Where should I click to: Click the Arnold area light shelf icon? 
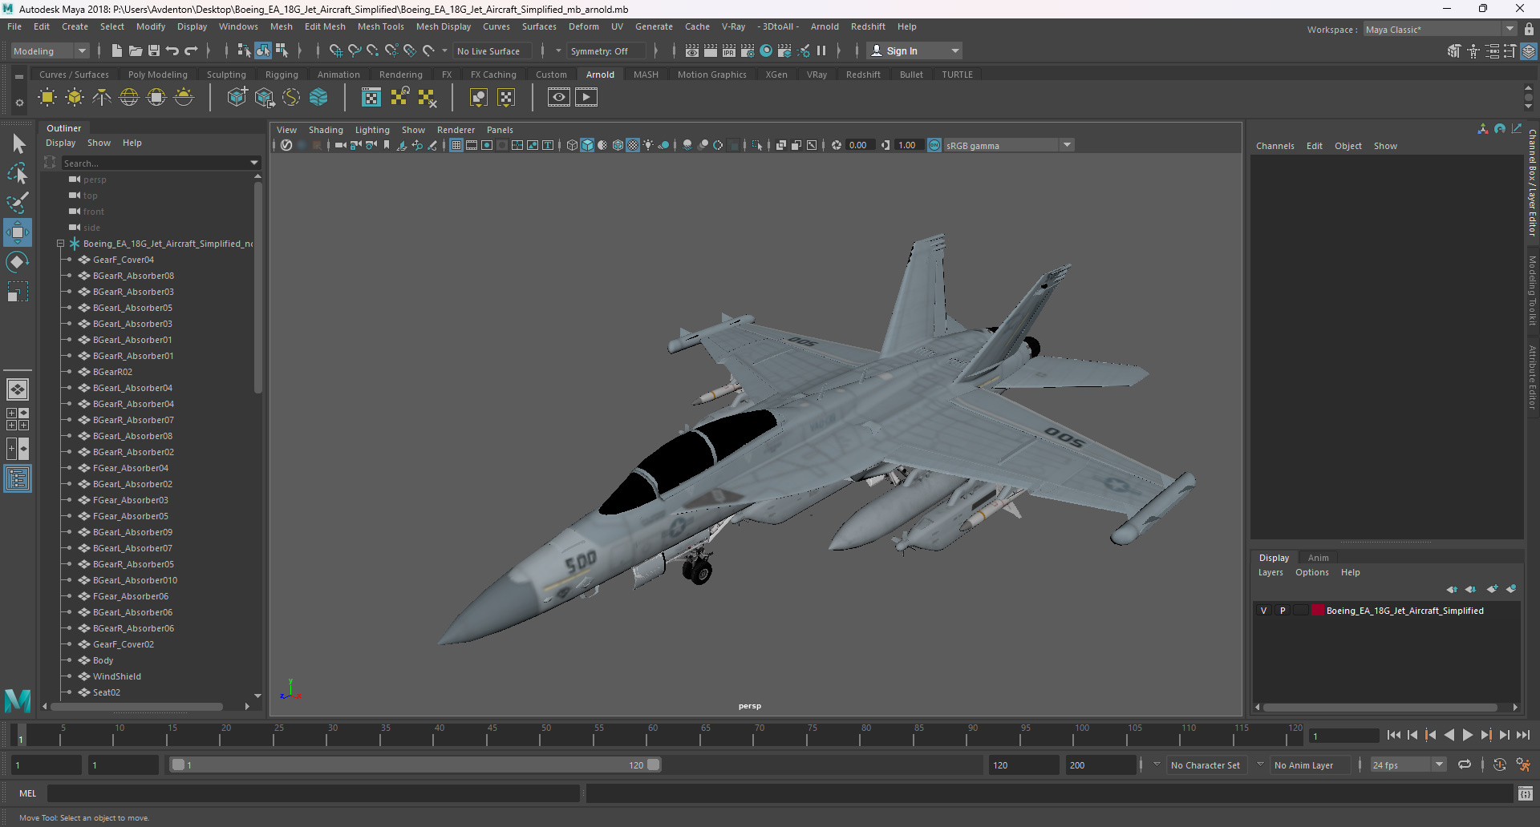(x=47, y=98)
